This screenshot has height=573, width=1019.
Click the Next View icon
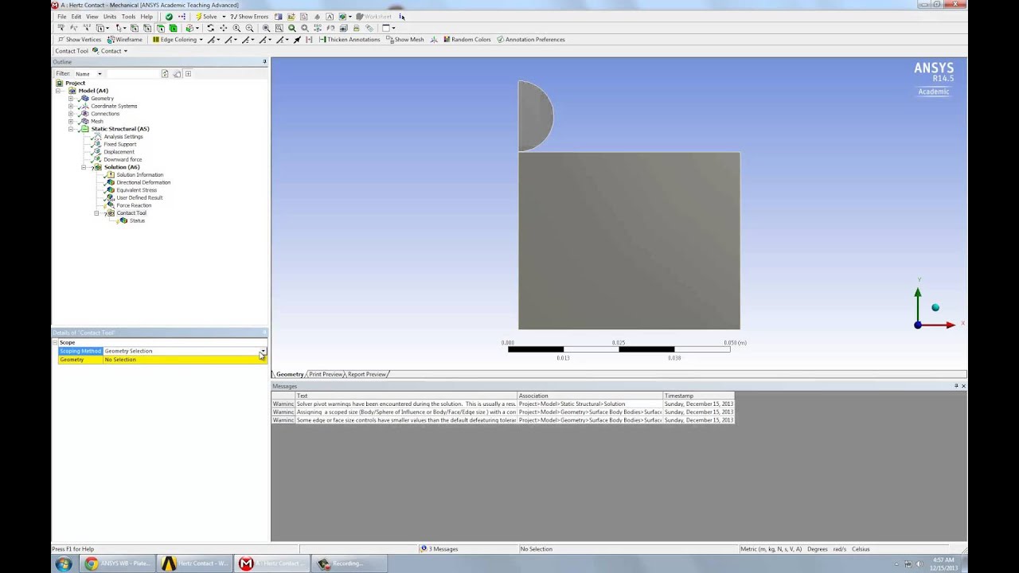tap(305, 28)
